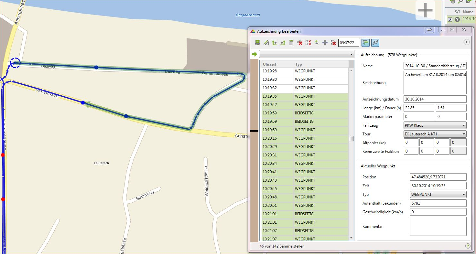This screenshot has height=254, width=476.
Task: Select the waypoint row 10:19:35
Action: 305,96
